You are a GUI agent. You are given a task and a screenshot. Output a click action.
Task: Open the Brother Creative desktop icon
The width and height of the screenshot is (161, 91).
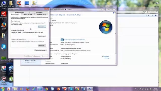tap(4, 70)
